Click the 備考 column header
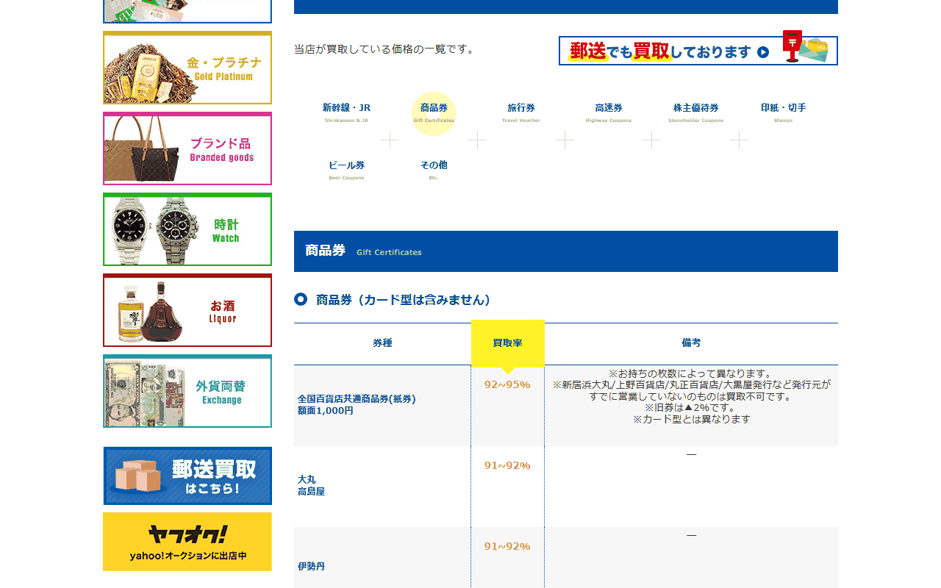Viewport: 941px width, 588px height. [x=691, y=343]
